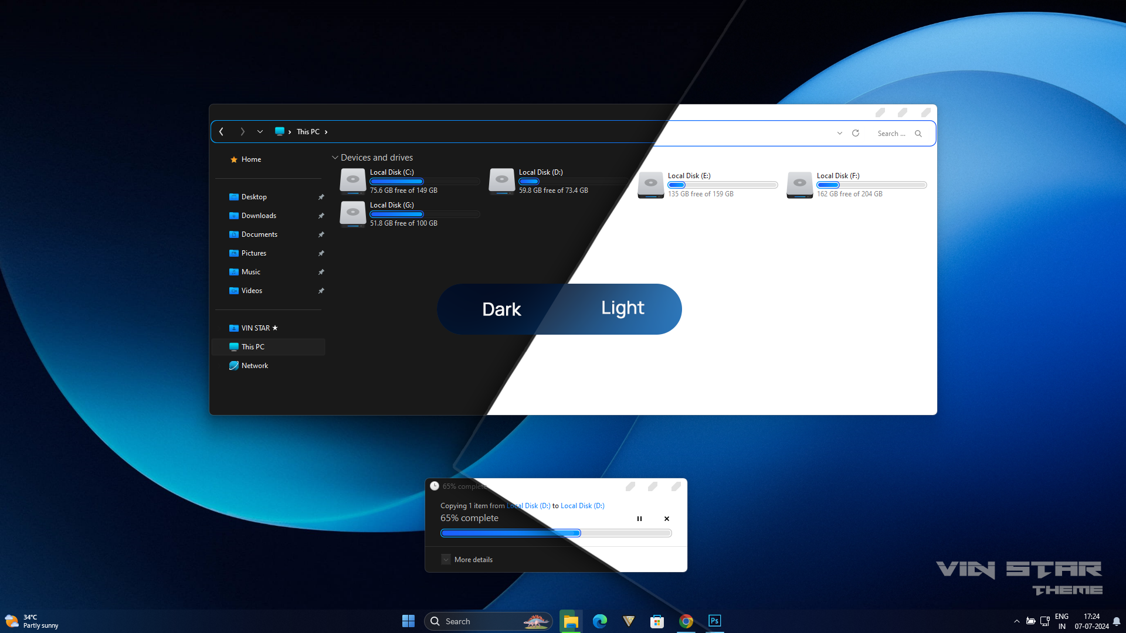Launch Google Chrome from the taskbar
The width and height of the screenshot is (1126, 633).
[x=686, y=621]
